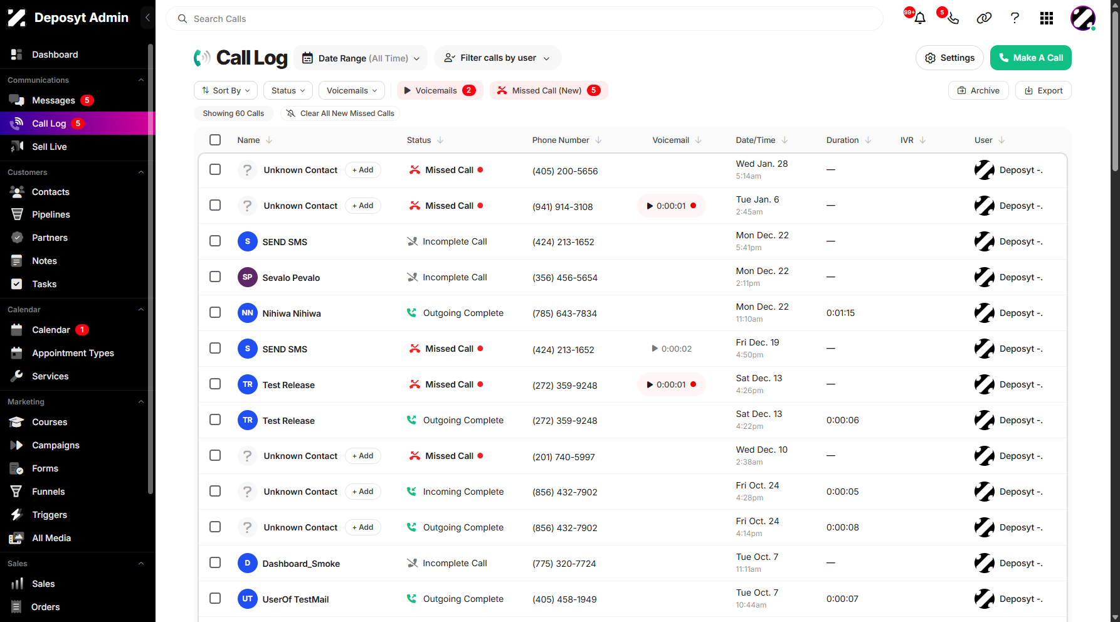Open the phone calls icon in header
The image size is (1120, 622).
point(953,18)
